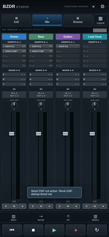Click Guitars empty insert slot B
Viewport: 109px width, 237px height.
(68, 51)
